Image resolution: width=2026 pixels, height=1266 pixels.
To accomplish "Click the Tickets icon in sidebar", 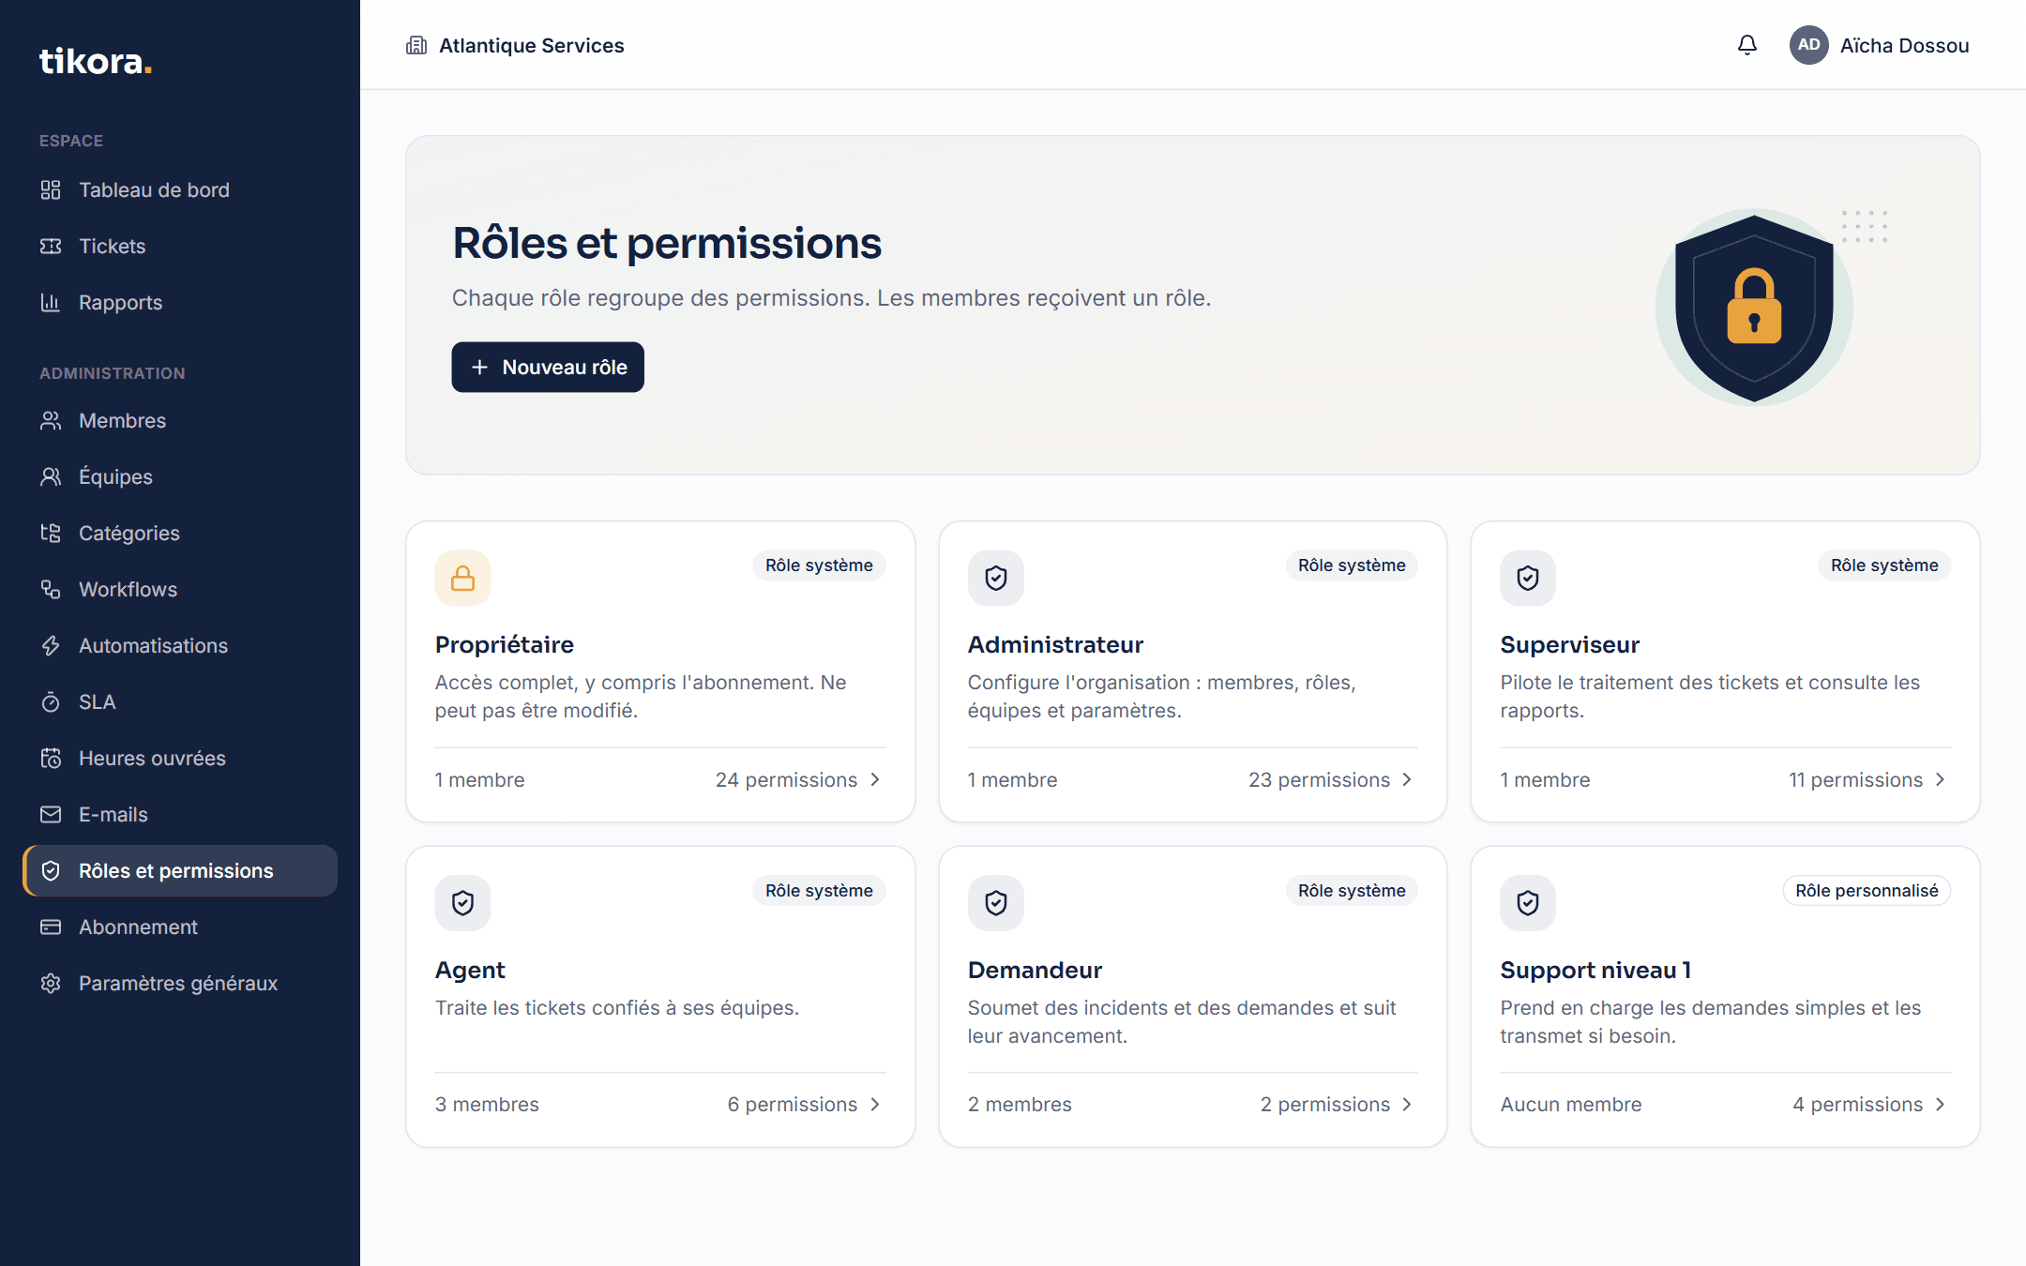I will click(51, 247).
